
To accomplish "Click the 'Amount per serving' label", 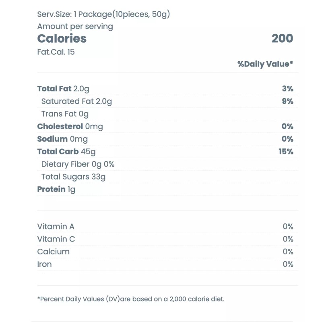I will [75, 27].
